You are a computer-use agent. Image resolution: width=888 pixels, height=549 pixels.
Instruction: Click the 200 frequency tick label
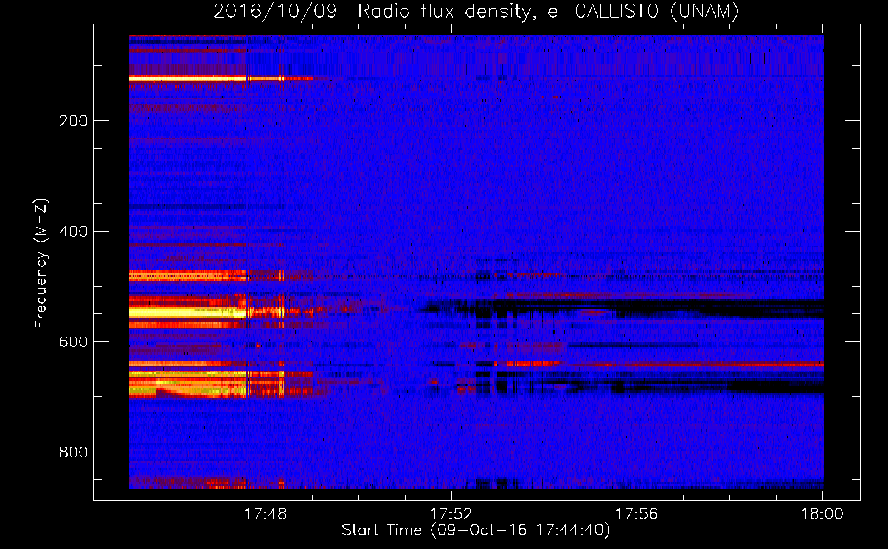click(74, 121)
